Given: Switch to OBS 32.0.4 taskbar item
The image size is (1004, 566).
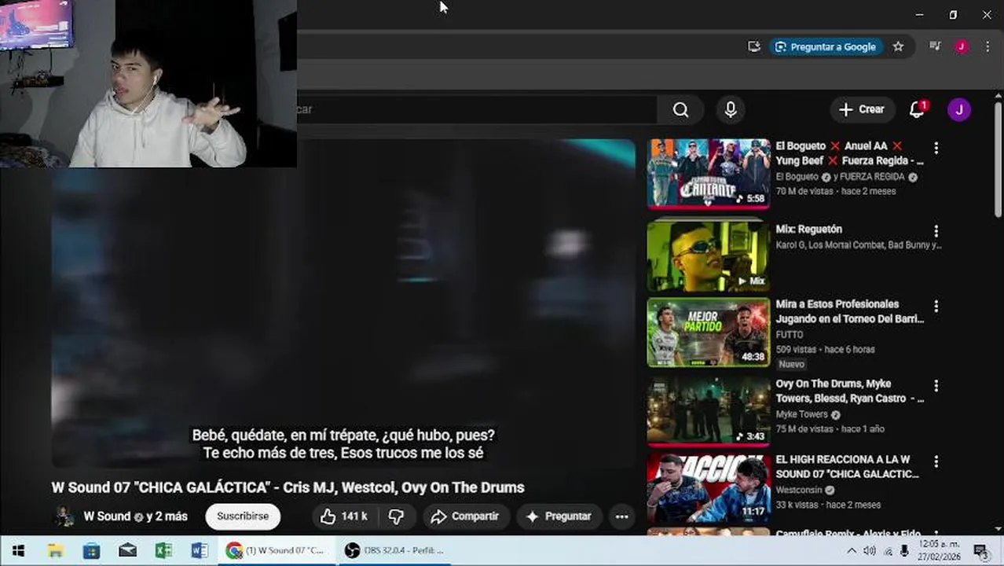Looking at the screenshot, I should click(x=395, y=550).
